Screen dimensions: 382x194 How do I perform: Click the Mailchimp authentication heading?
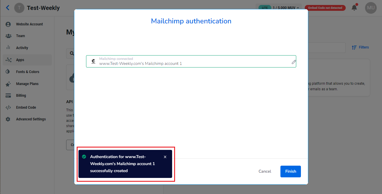pos(191,21)
